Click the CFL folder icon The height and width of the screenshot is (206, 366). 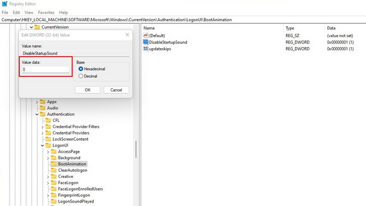tap(48, 120)
